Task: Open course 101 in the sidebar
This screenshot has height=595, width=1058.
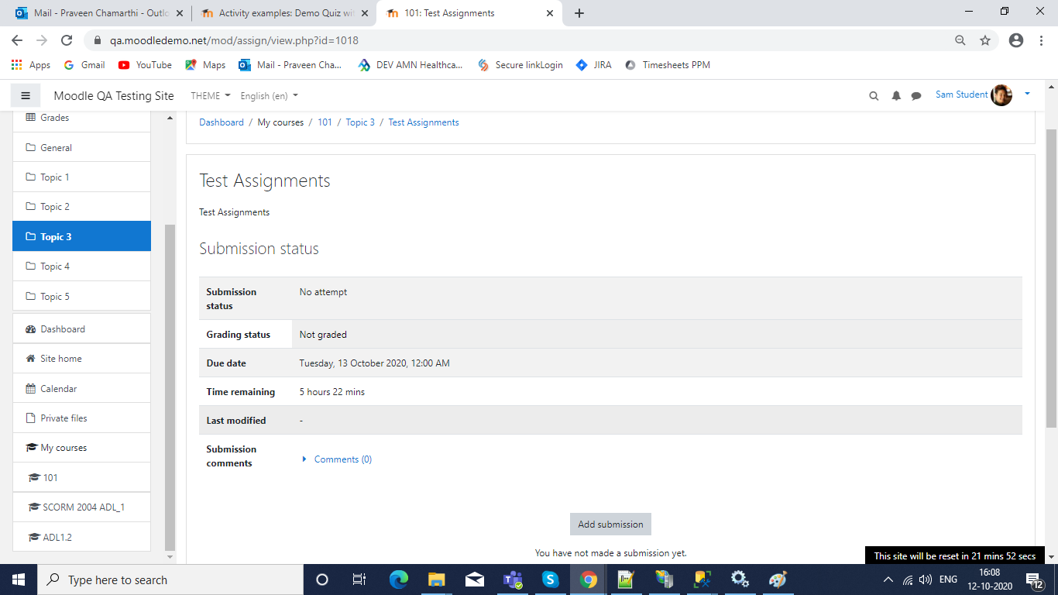Action: 81,477
